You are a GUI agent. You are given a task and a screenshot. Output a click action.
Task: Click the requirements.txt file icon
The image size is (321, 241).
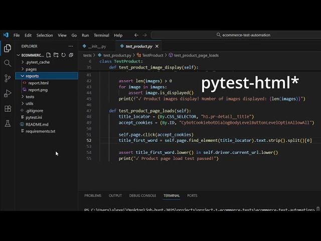[22, 131]
